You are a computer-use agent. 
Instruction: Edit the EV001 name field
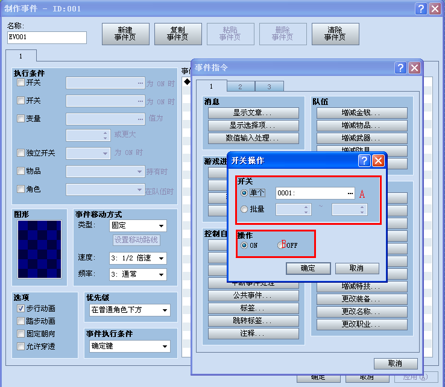[x=47, y=37]
